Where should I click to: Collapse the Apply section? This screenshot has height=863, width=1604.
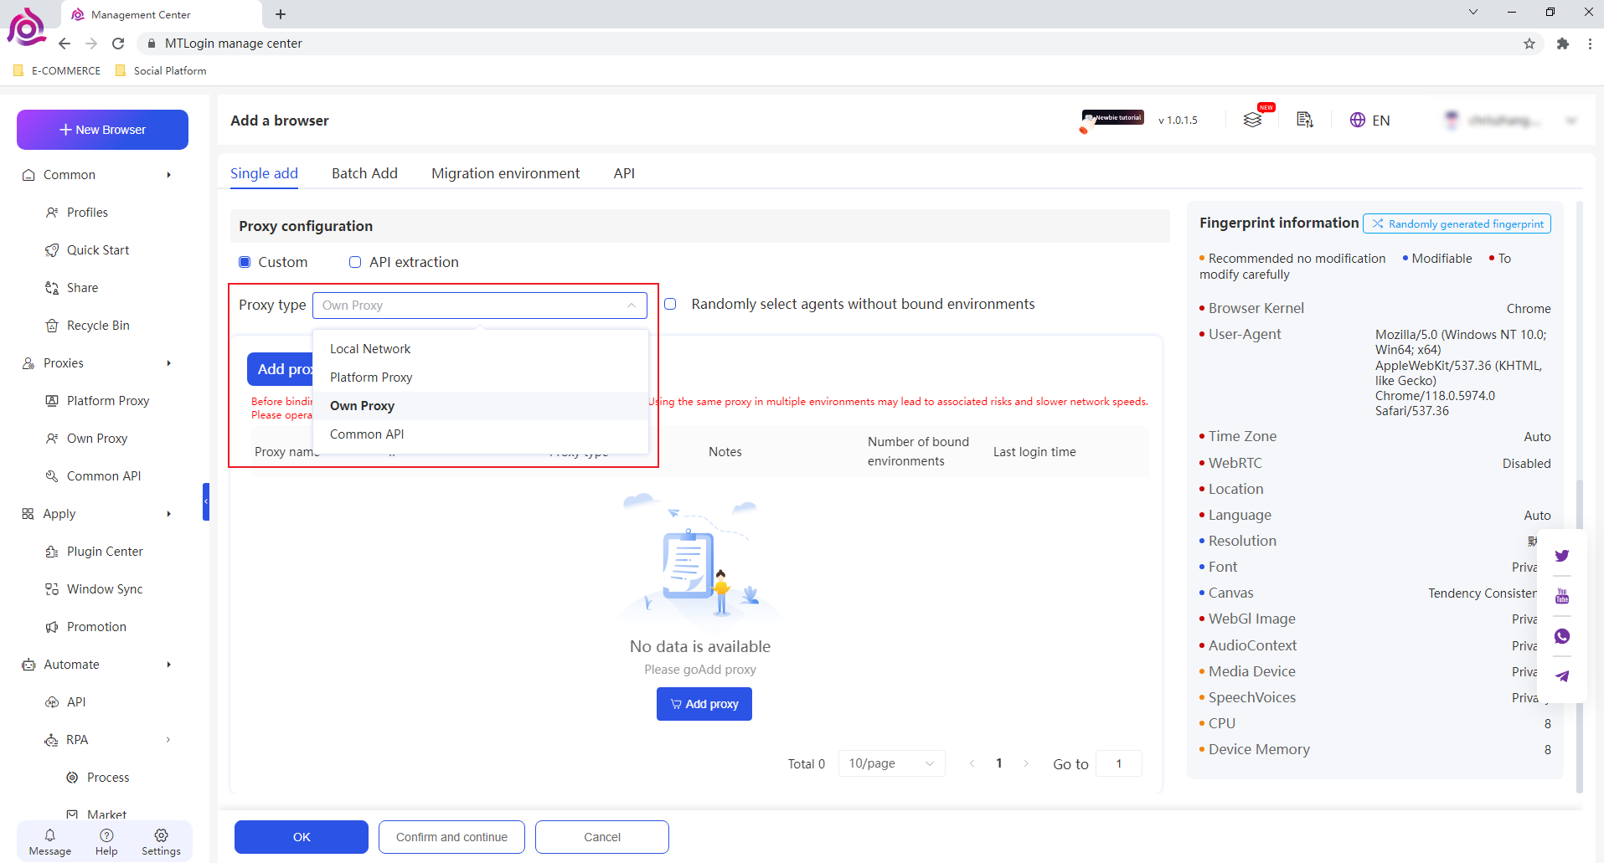[x=168, y=514]
